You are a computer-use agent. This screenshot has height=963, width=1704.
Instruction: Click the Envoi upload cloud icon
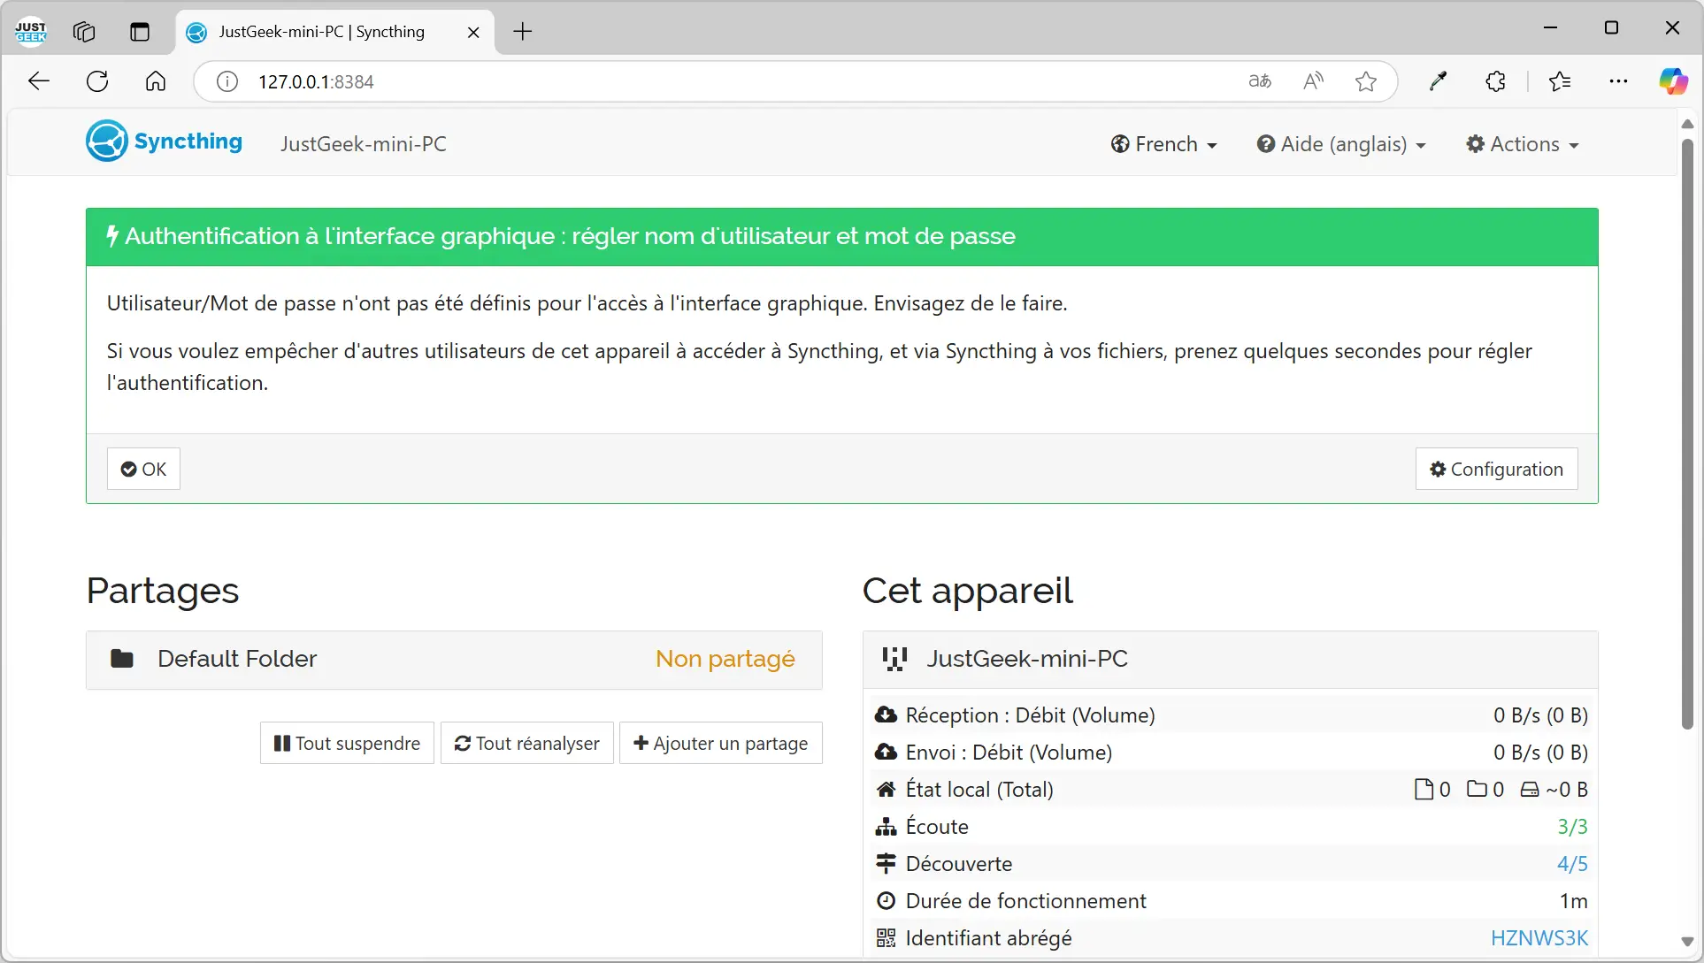coord(886,752)
